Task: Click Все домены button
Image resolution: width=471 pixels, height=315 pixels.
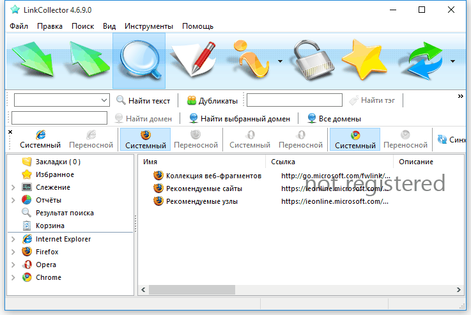Action: (334, 118)
